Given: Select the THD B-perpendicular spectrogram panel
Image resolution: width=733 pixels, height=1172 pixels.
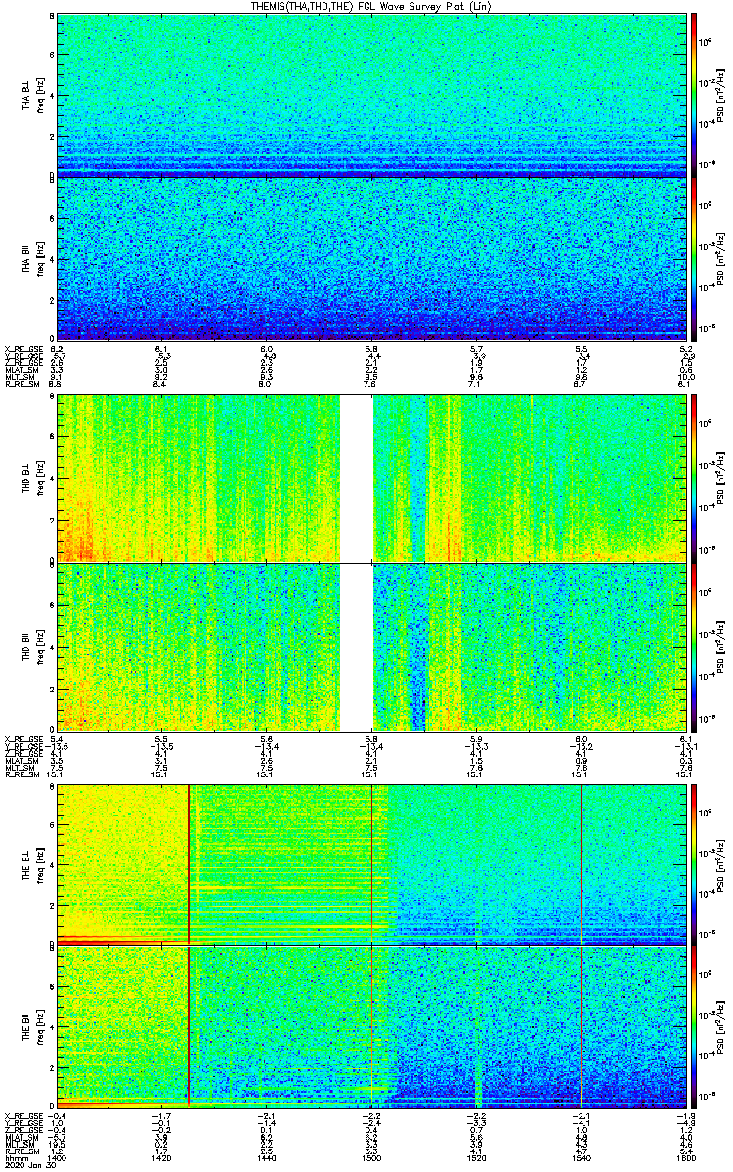Looking at the screenshot, I should click(x=370, y=478).
